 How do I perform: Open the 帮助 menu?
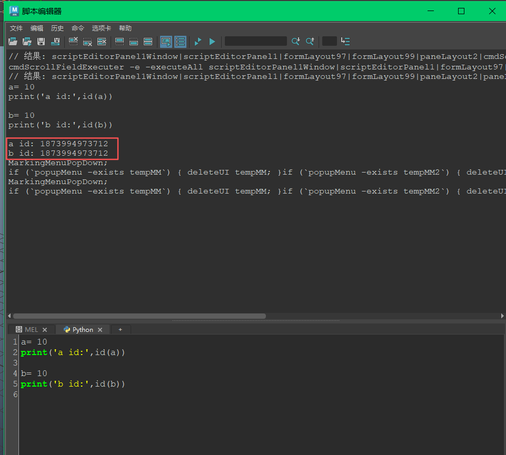pyautogui.click(x=125, y=28)
